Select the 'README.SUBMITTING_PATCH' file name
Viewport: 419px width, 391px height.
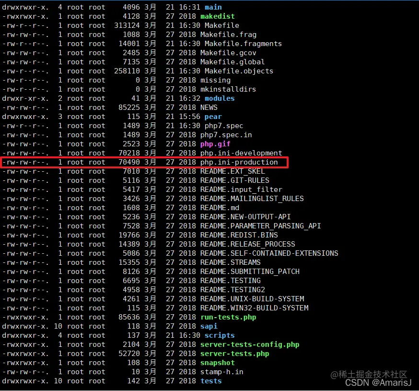coord(250,272)
